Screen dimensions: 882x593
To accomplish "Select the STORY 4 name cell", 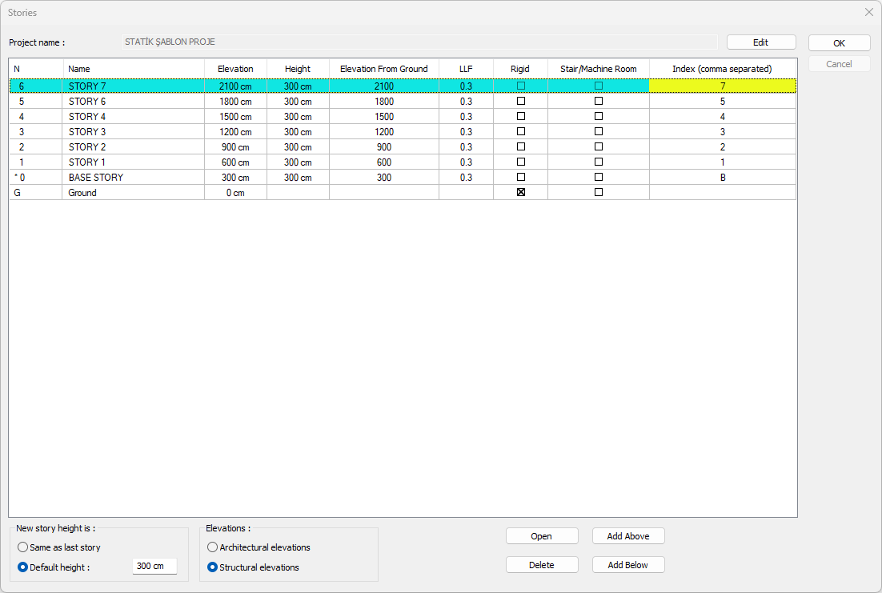I will point(133,117).
